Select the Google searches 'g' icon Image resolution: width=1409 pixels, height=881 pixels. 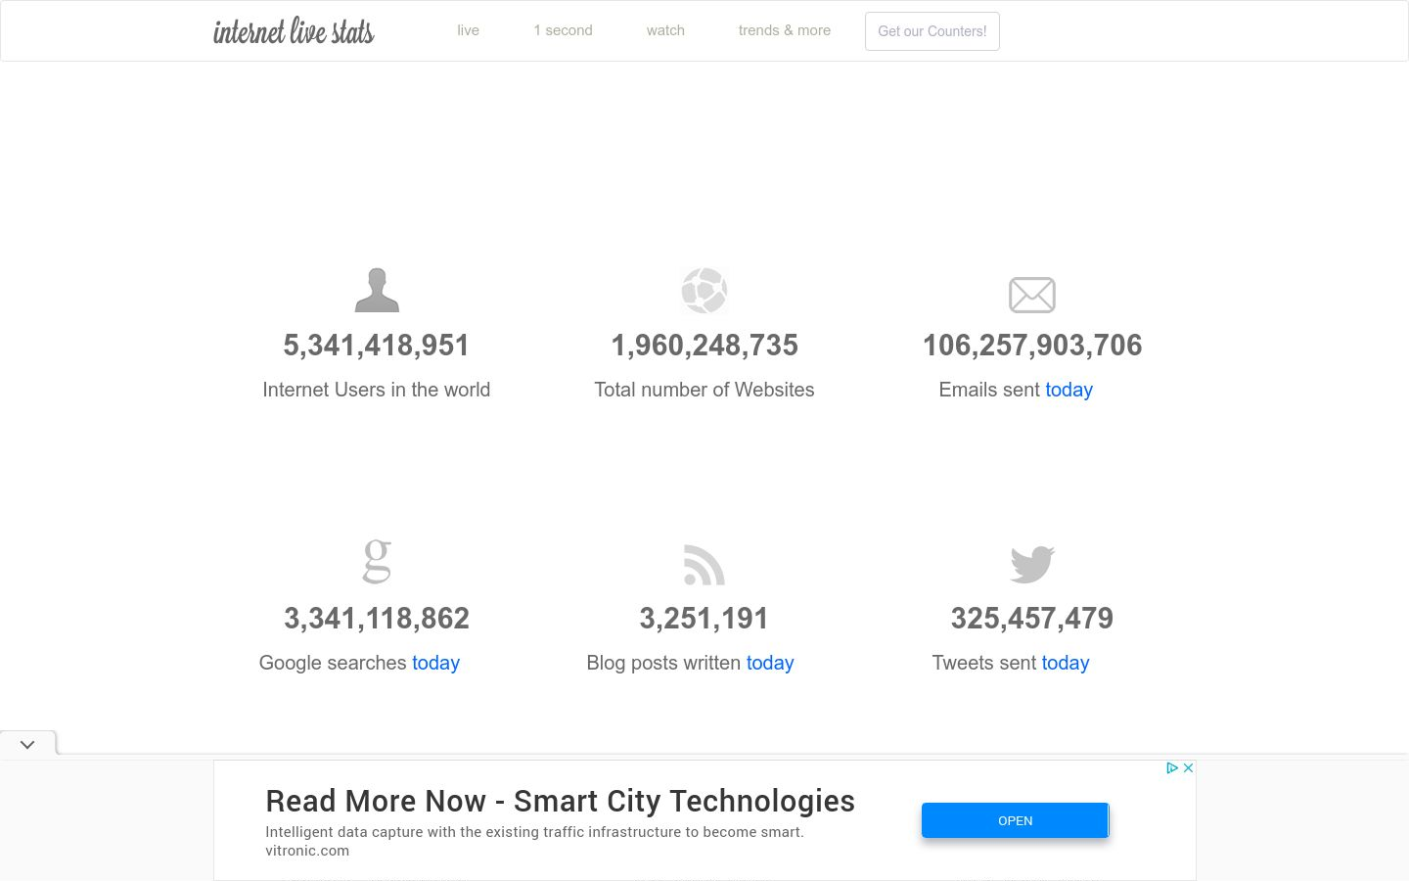point(377,561)
